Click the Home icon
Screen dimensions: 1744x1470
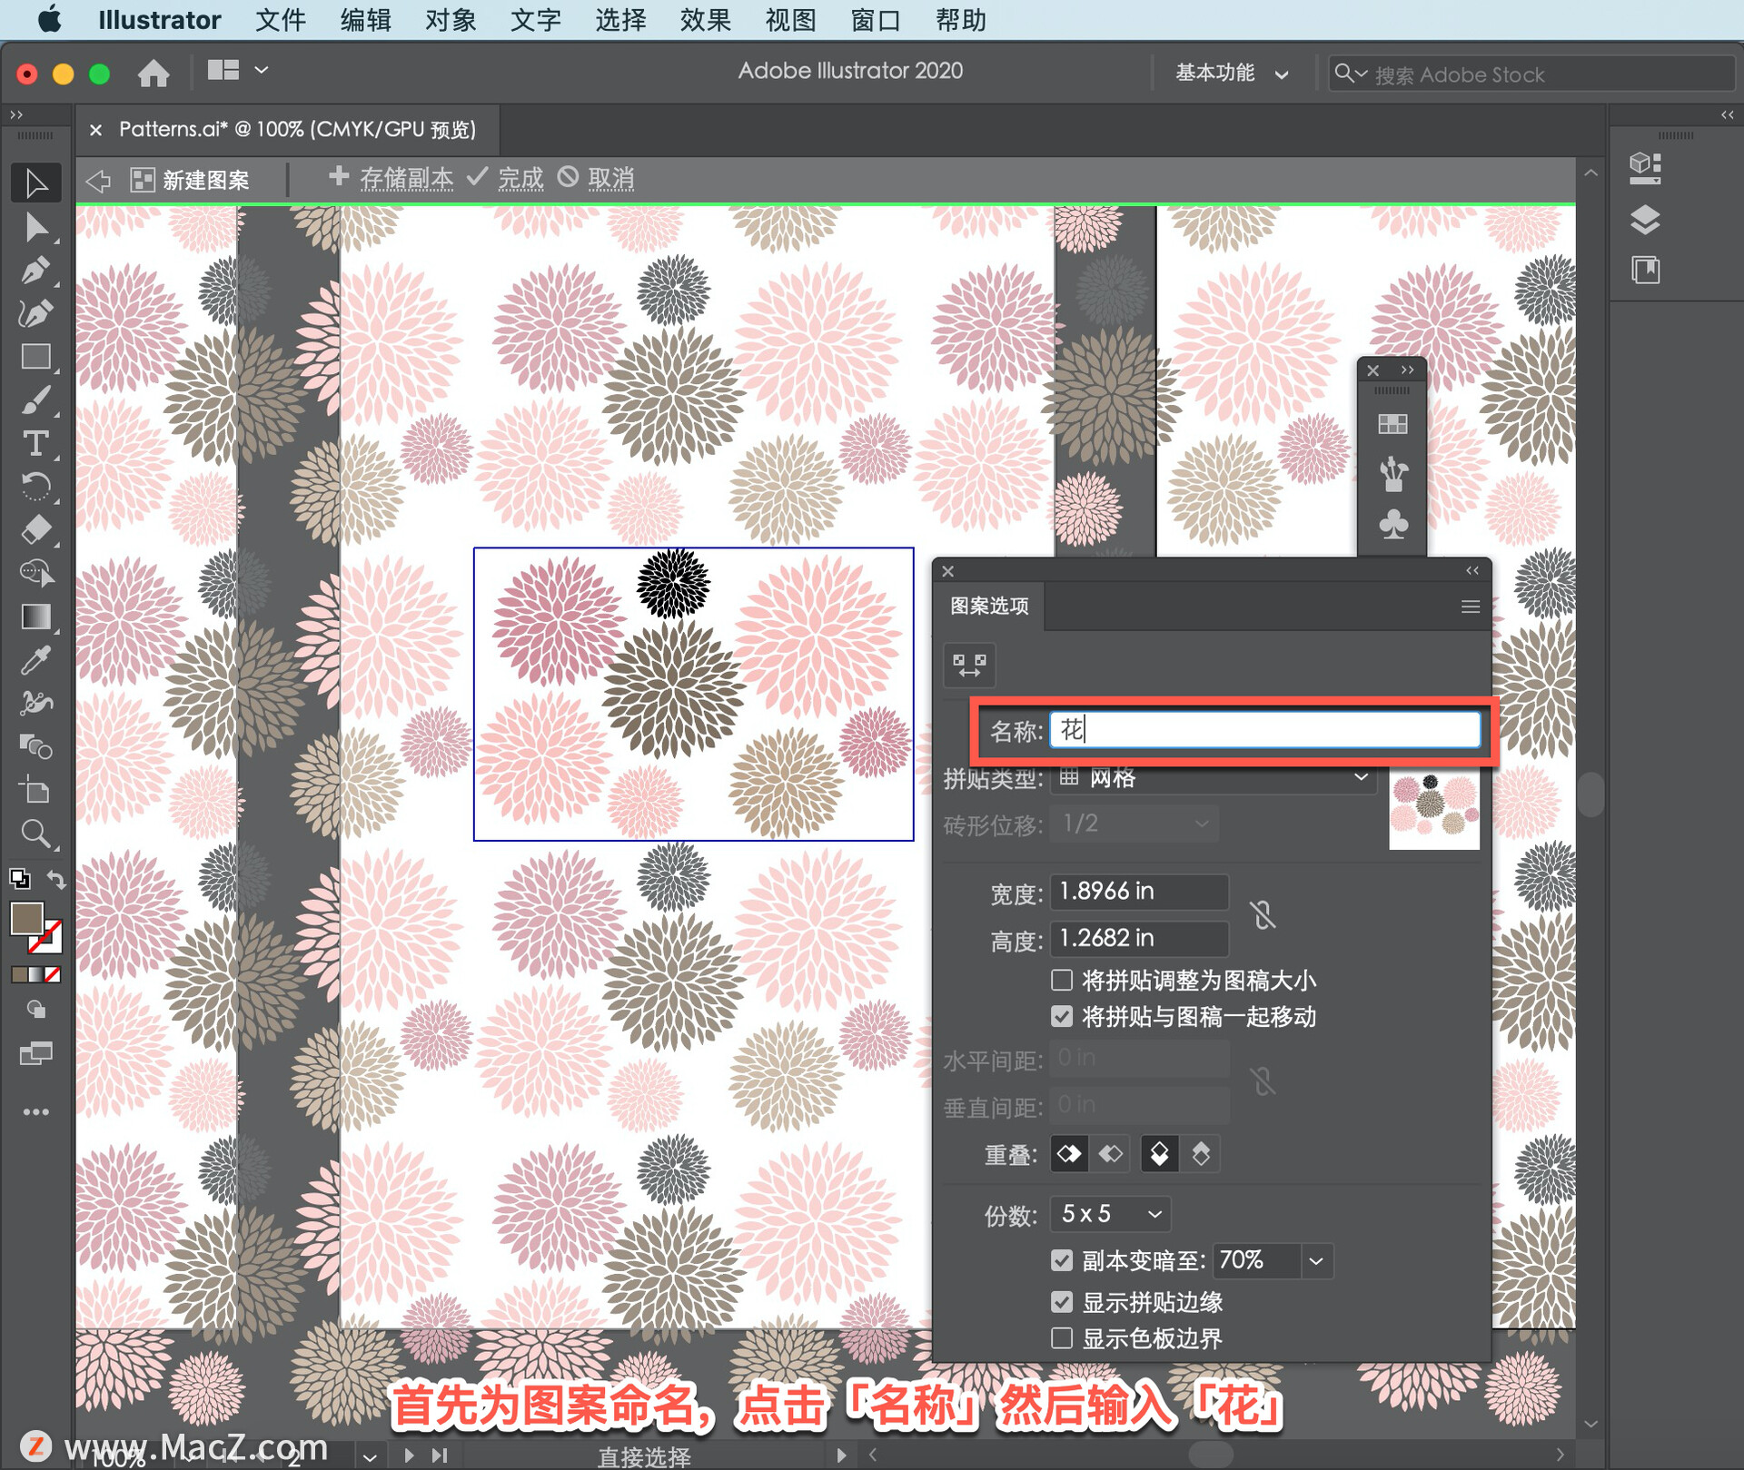click(x=154, y=73)
